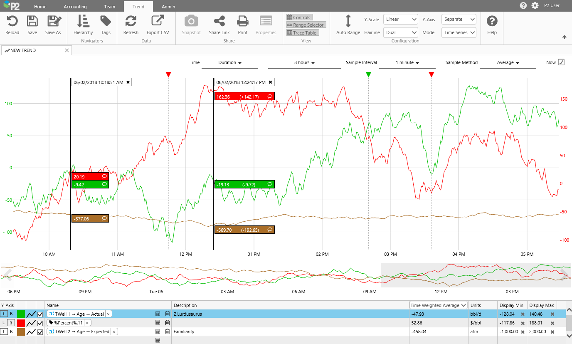Click the Save As icon
The width and height of the screenshot is (572, 344).
(53, 22)
